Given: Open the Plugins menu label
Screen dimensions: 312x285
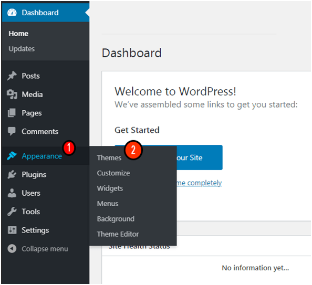Looking at the screenshot, I should click(x=34, y=175).
